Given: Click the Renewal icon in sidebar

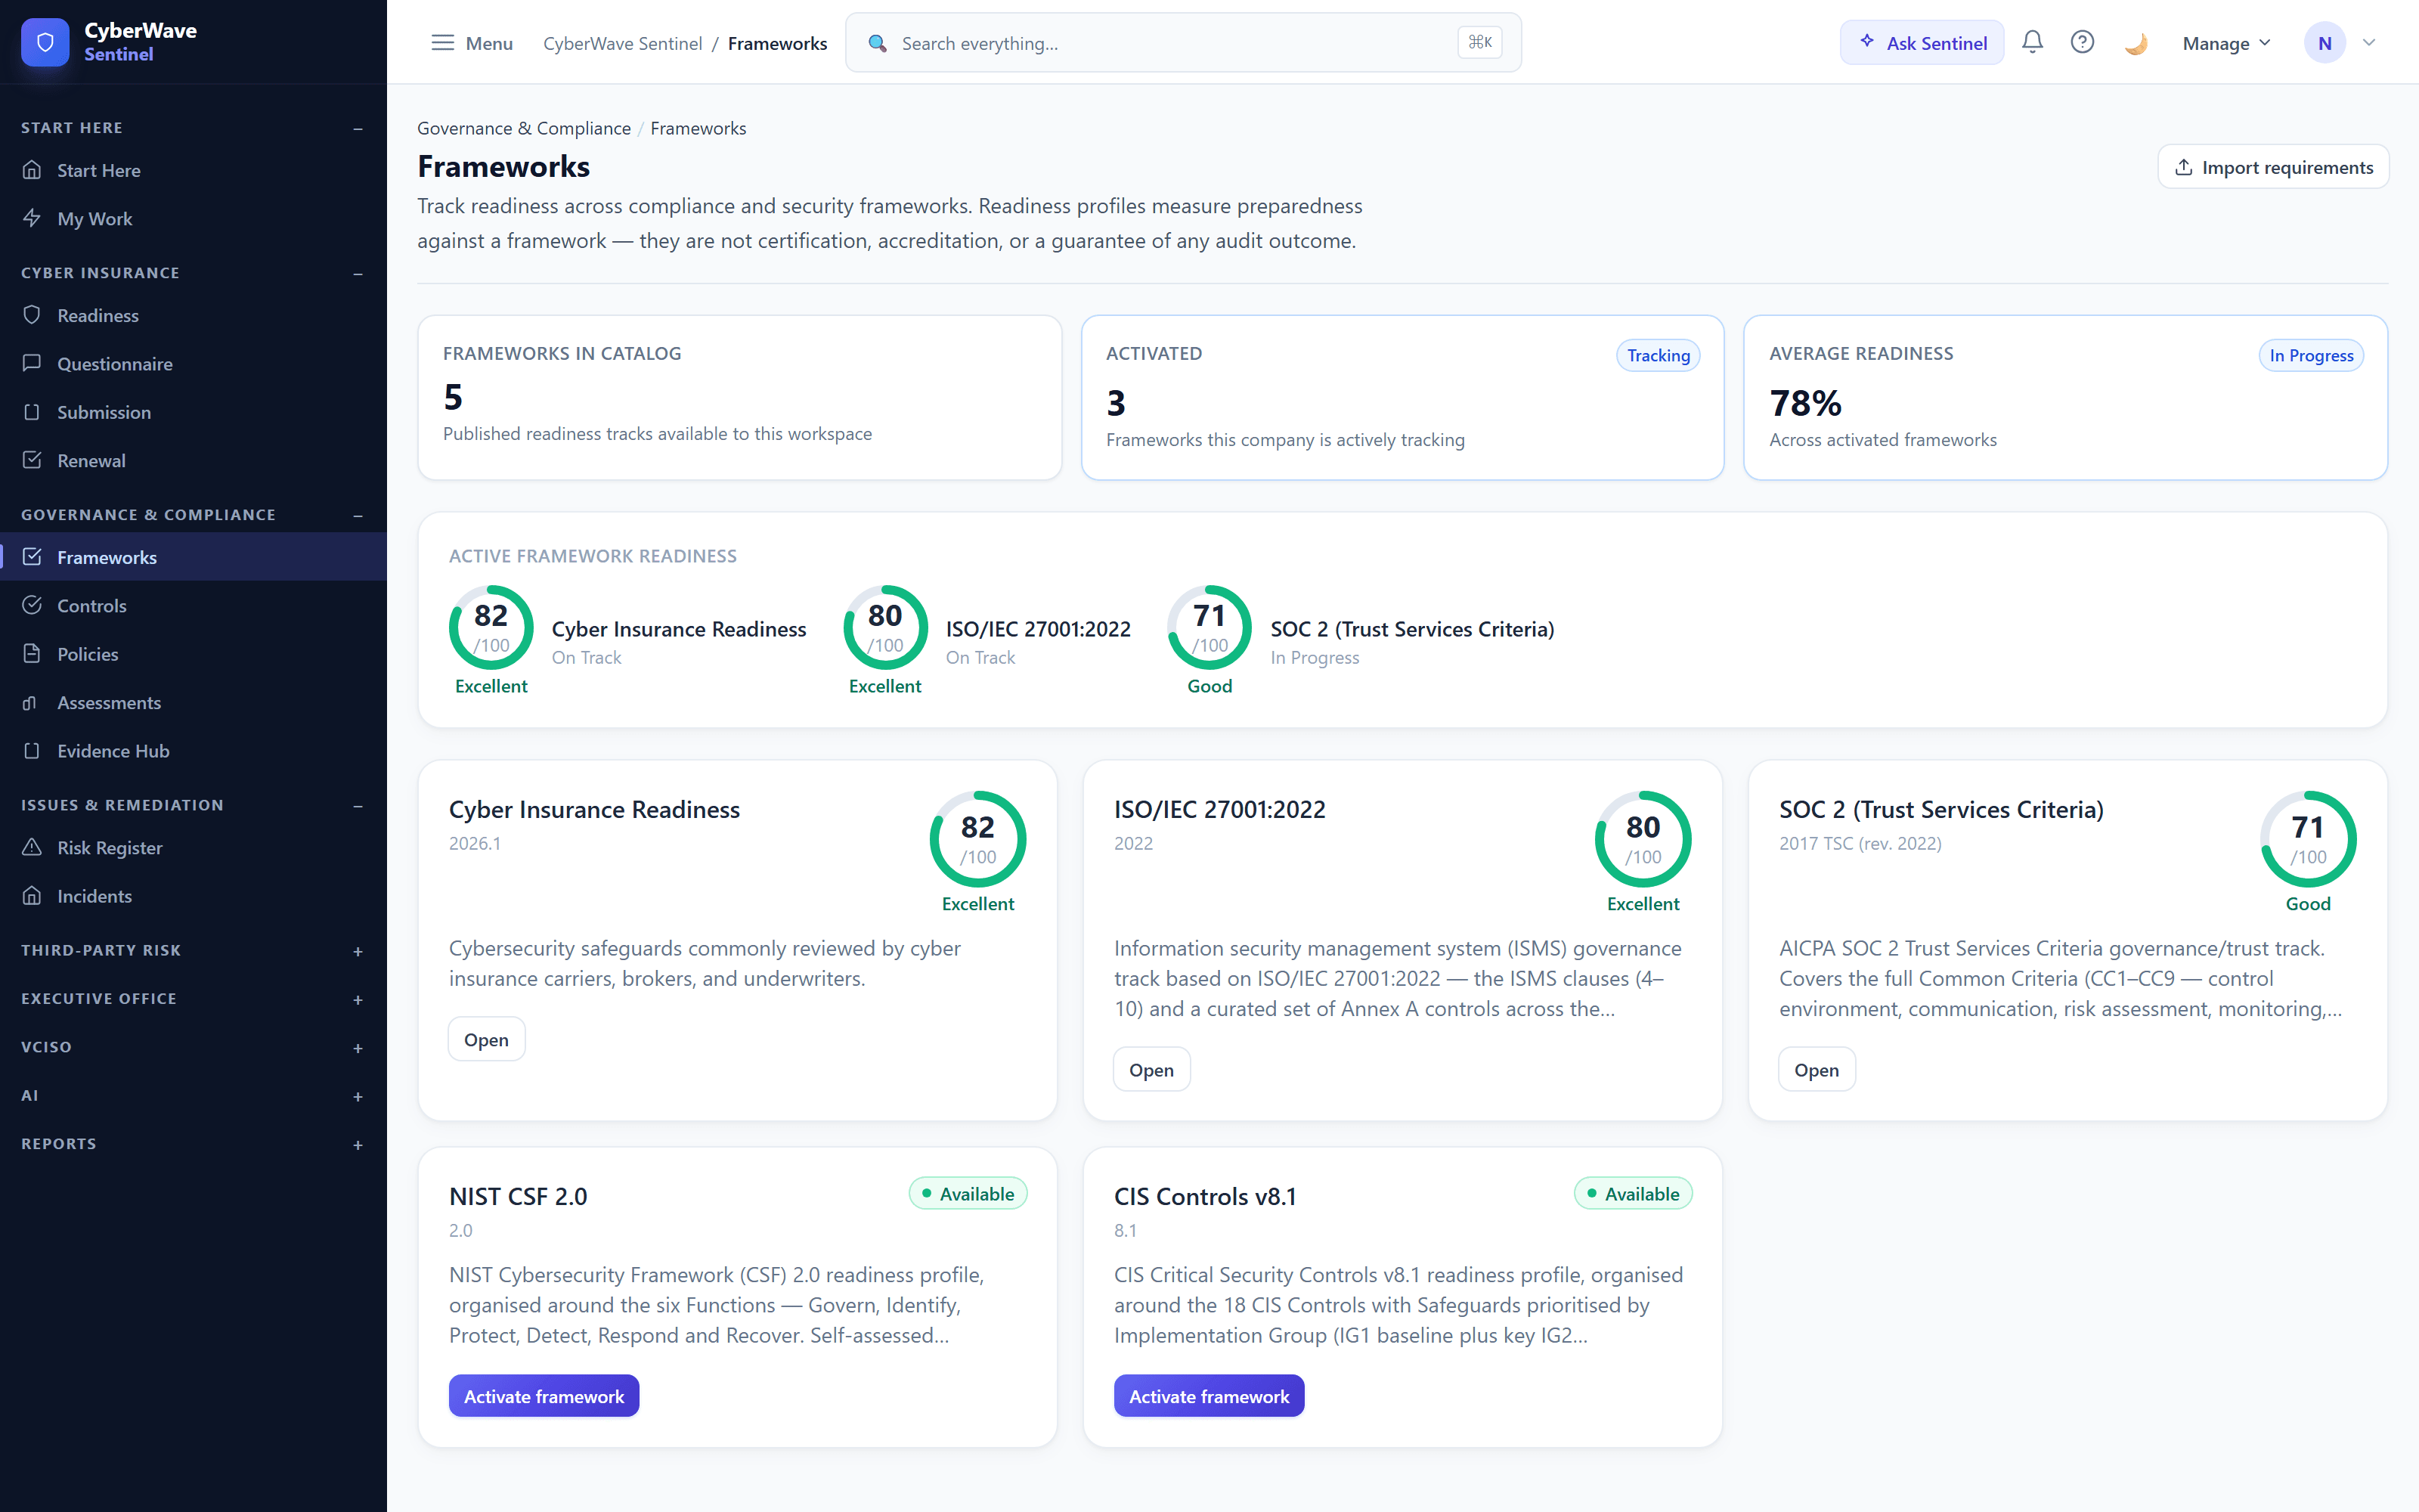Looking at the screenshot, I should tap(32, 460).
